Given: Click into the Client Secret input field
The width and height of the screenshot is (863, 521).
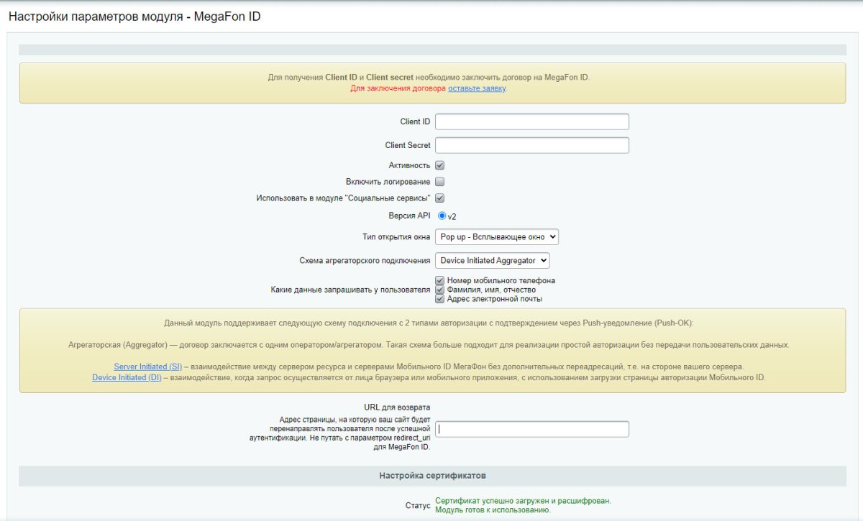Looking at the screenshot, I should pos(531,144).
